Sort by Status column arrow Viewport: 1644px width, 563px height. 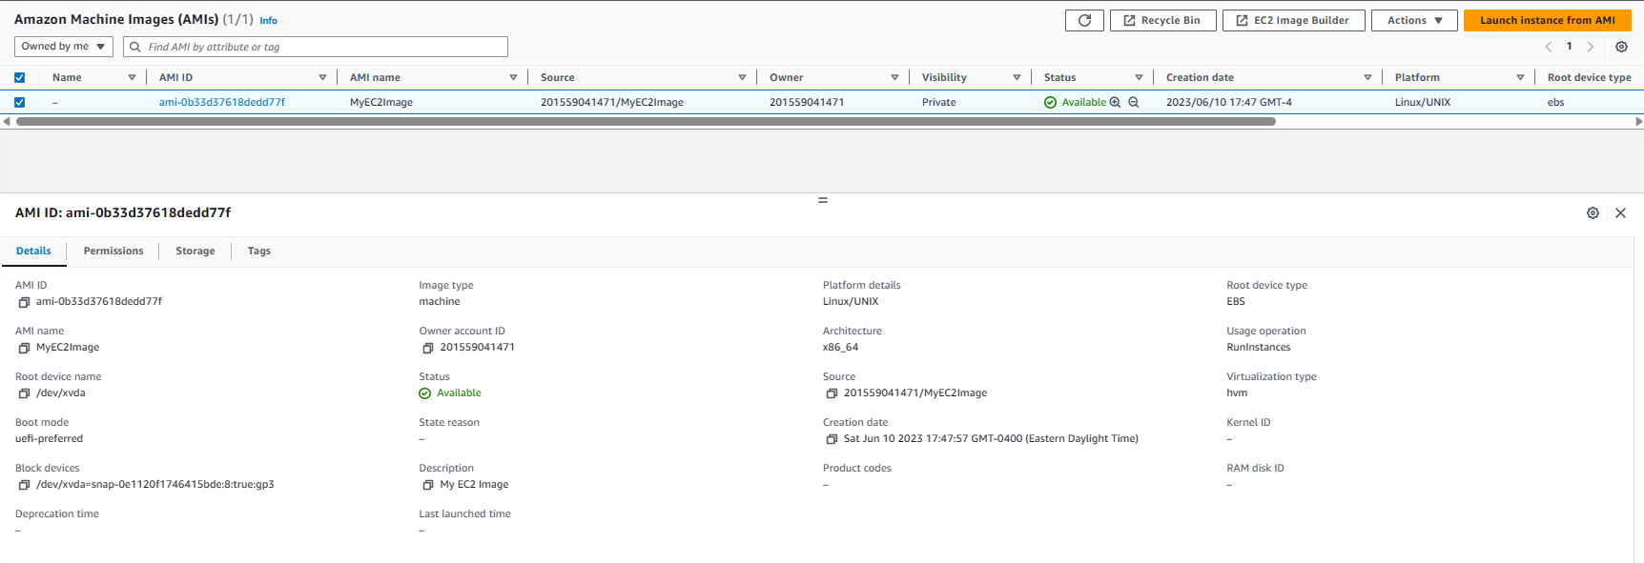click(x=1139, y=77)
